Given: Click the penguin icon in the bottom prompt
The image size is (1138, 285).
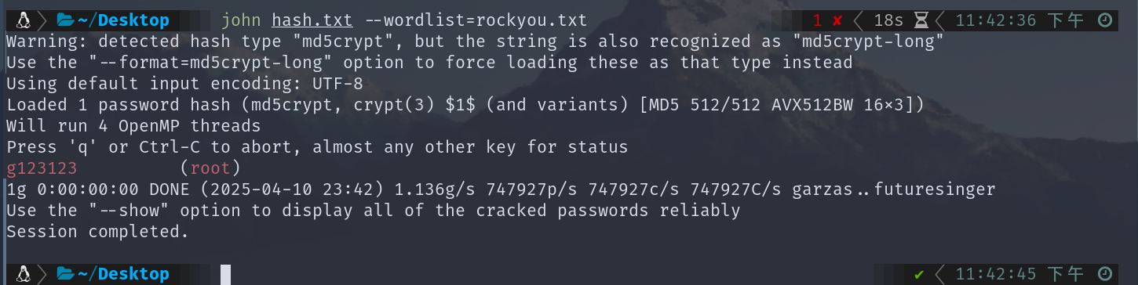Looking at the screenshot, I should pos(23,274).
